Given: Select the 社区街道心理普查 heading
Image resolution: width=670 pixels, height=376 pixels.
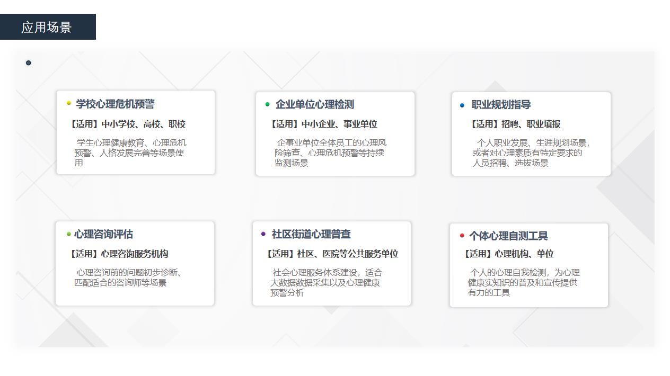Looking at the screenshot, I should [311, 234].
